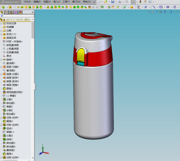Screen dimensions: 180x161
Task: Open the 工具(T) menu
Action: (x=66, y=2)
